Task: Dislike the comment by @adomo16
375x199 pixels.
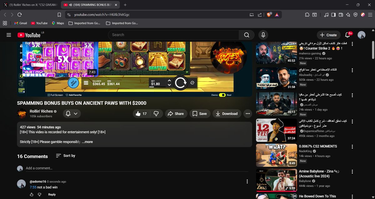Action: click(x=40, y=194)
